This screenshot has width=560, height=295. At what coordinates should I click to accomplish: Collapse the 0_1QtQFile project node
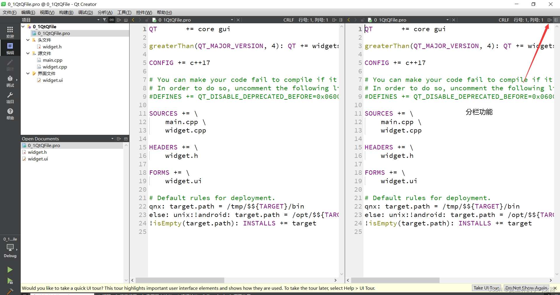23,27
